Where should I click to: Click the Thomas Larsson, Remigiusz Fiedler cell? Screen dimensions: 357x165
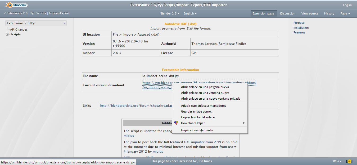click(x=234, y=44)
